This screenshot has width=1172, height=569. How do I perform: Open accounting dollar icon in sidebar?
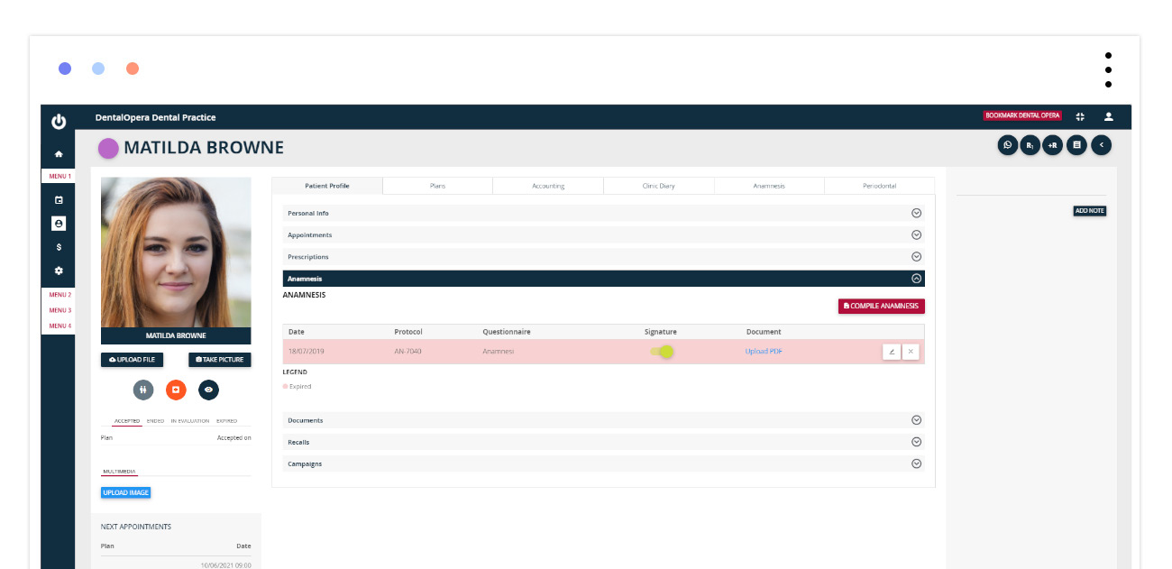tap(59, 247)
